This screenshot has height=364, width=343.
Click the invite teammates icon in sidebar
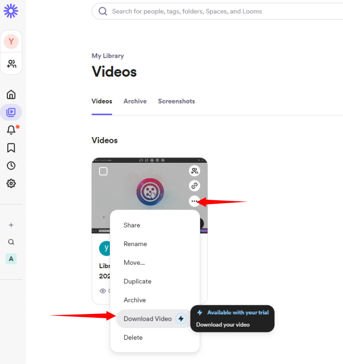click(x=11, y=64)
